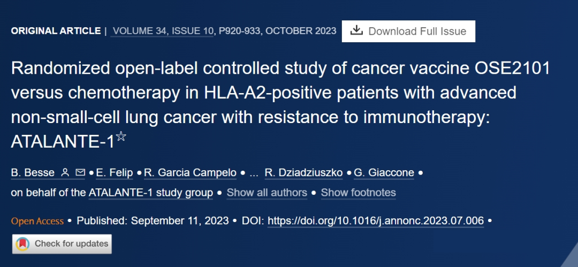Click the star footnote symbol after ATALANTE-1
Image resolution: width=578 pixels, height=267 pixels.
coord(121,136)
